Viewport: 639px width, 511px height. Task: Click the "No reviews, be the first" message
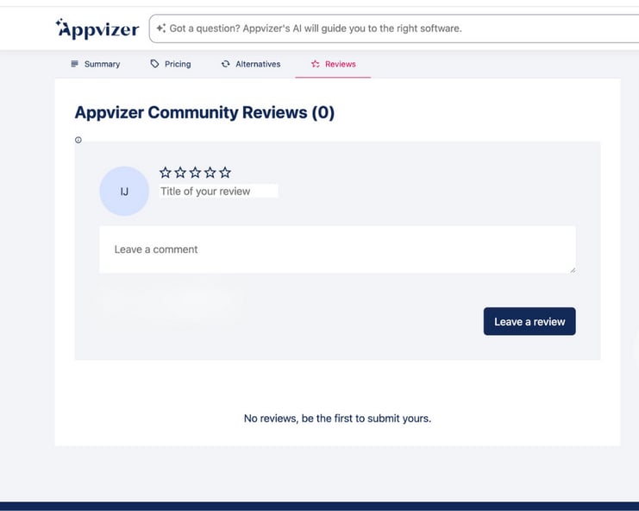[x=337, y=419]
